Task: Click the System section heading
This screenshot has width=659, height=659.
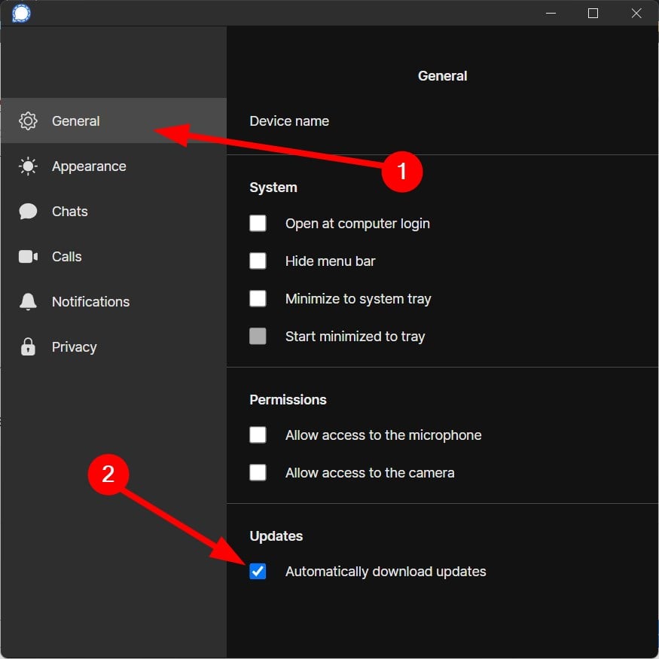Action: tap(273, 188)
